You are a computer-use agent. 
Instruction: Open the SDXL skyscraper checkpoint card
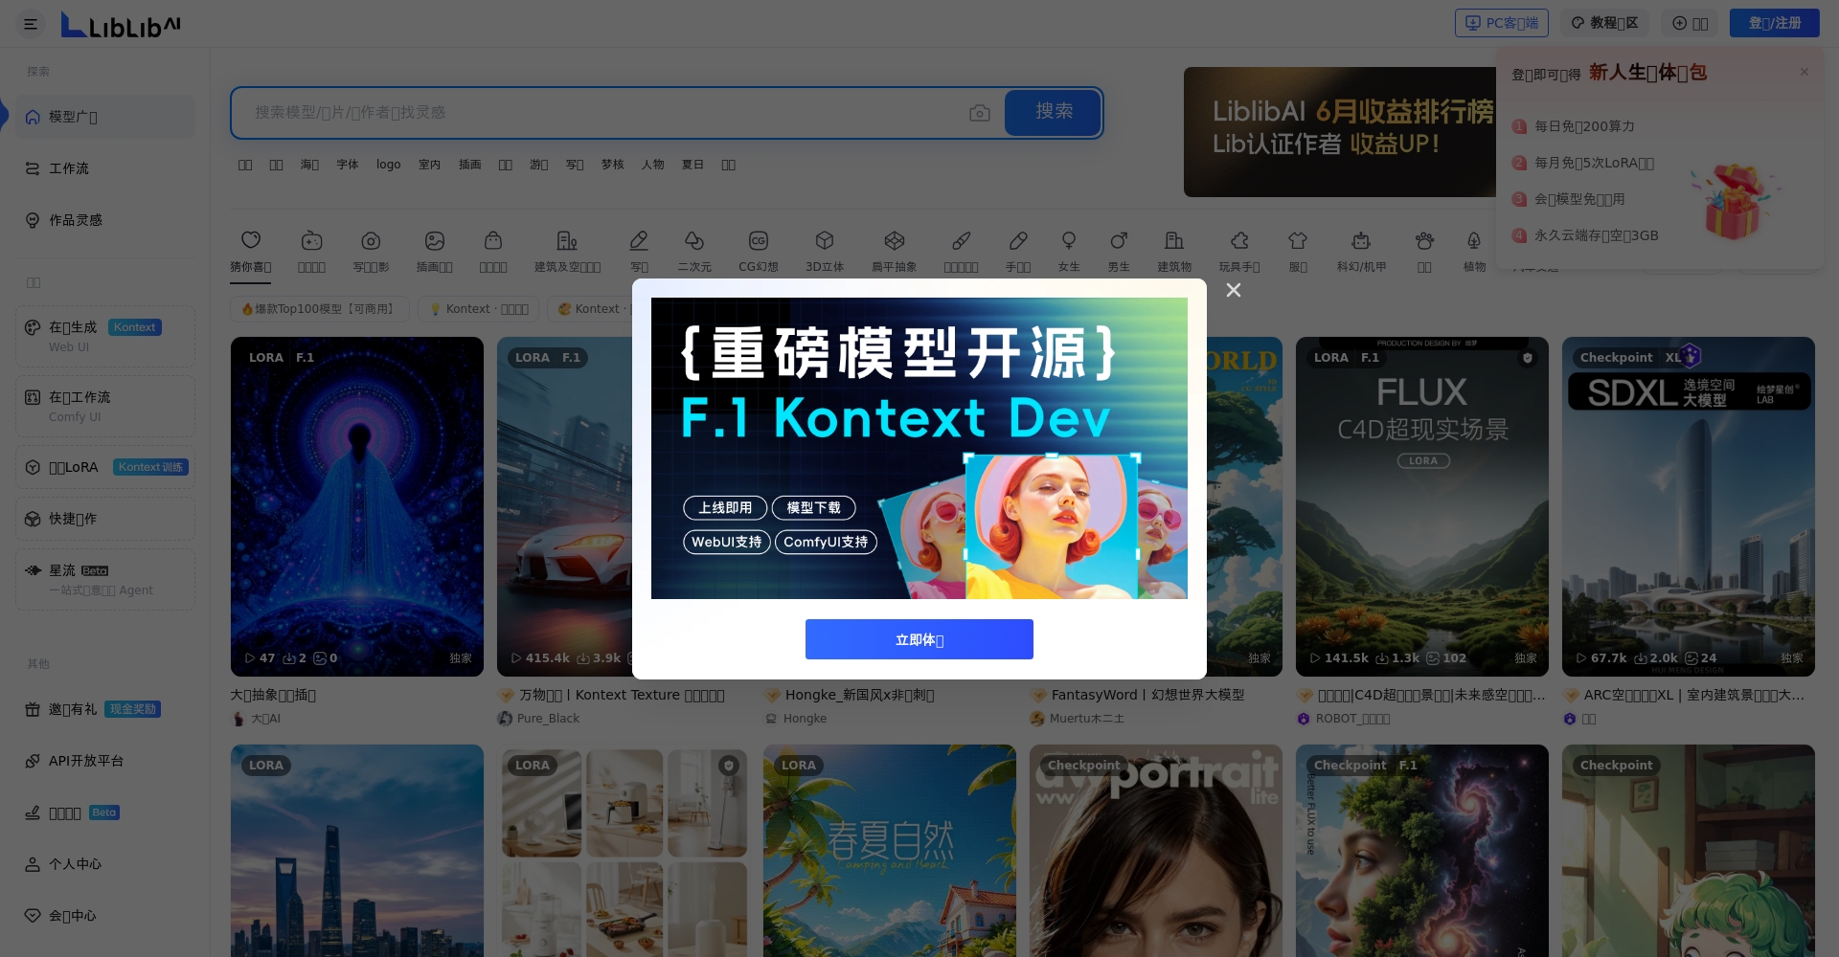(1689, 506)
